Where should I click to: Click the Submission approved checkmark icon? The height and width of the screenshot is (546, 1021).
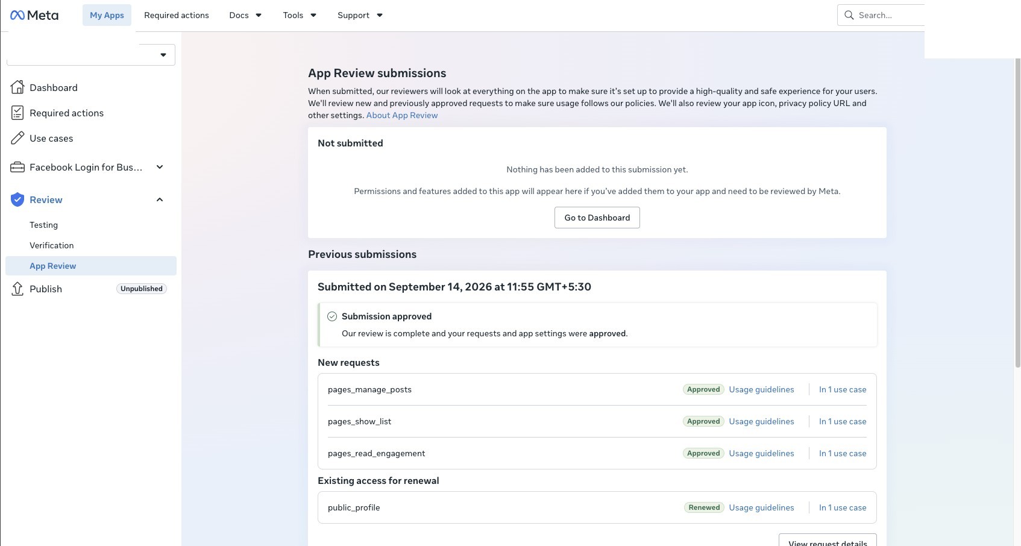[332, 316]
